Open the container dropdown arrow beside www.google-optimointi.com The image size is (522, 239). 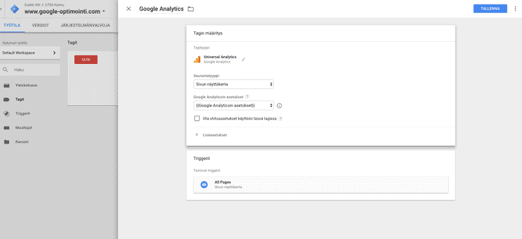point(104,11)
